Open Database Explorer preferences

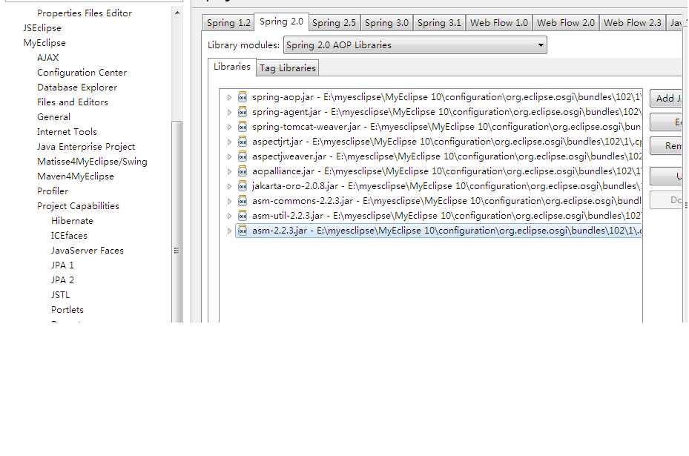77,87
